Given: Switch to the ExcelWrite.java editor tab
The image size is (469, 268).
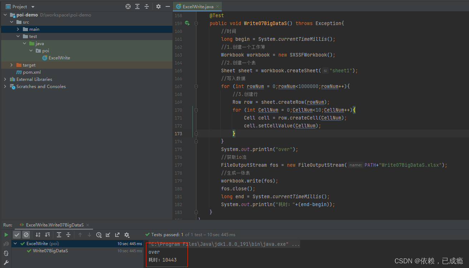Looking at the screenshot, I should pyautogui.click(x=197, y=7).
